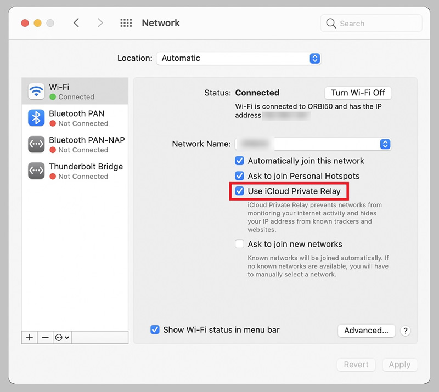The height and width of the screenshot is (392, 439).
Task: Click Turn Wi-Fi Off button
Action: click(358, 93)
